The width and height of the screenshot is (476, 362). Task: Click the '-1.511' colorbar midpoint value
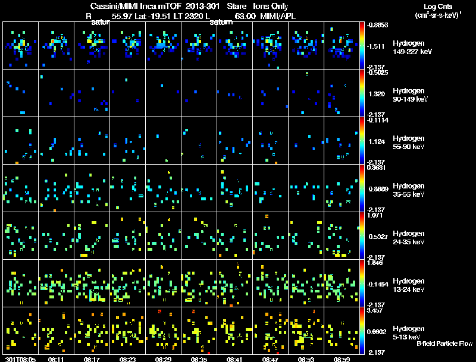tap(376, 46)
